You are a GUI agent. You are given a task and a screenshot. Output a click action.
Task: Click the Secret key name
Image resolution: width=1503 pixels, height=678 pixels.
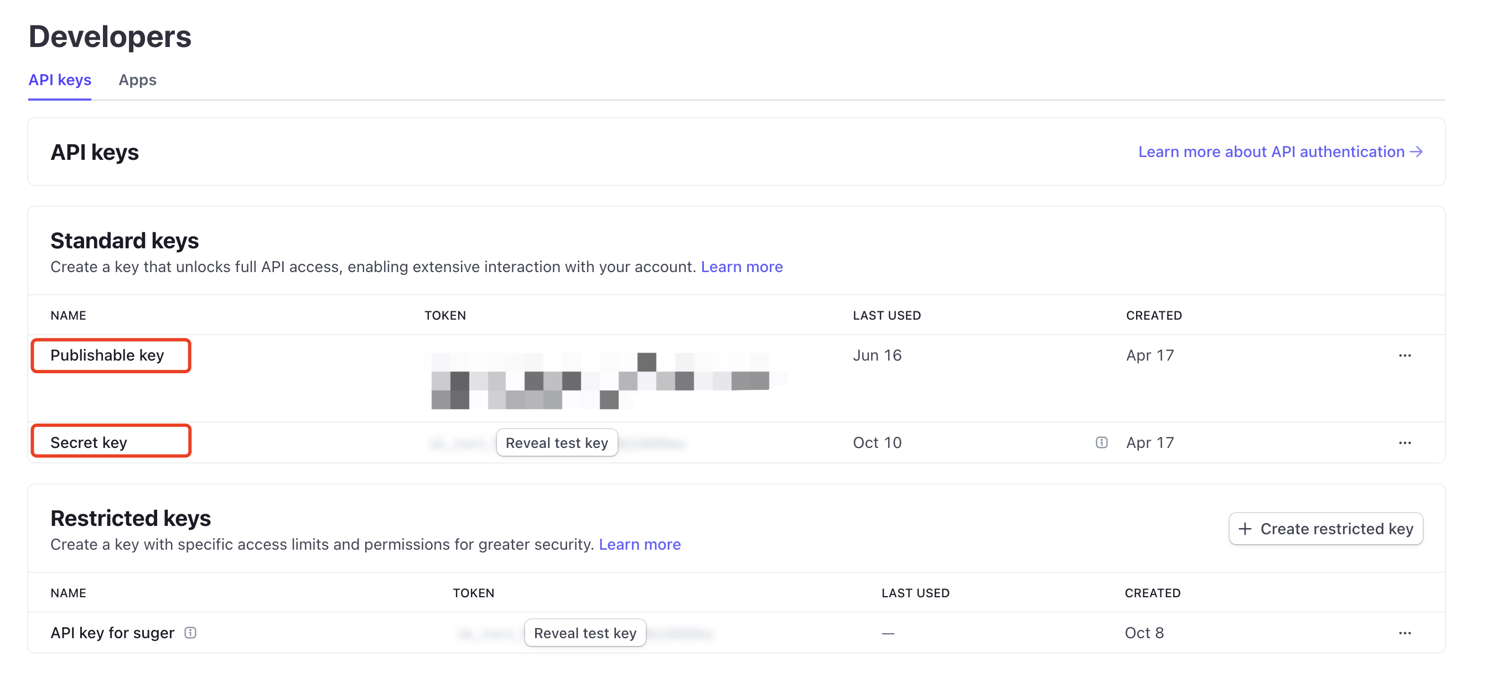[89, 442]
